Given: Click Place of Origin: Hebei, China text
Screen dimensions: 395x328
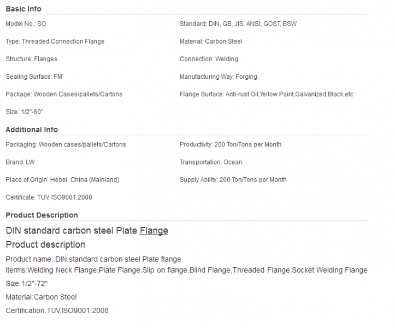Looking at the screenshot, I should [x=62, y=180].
